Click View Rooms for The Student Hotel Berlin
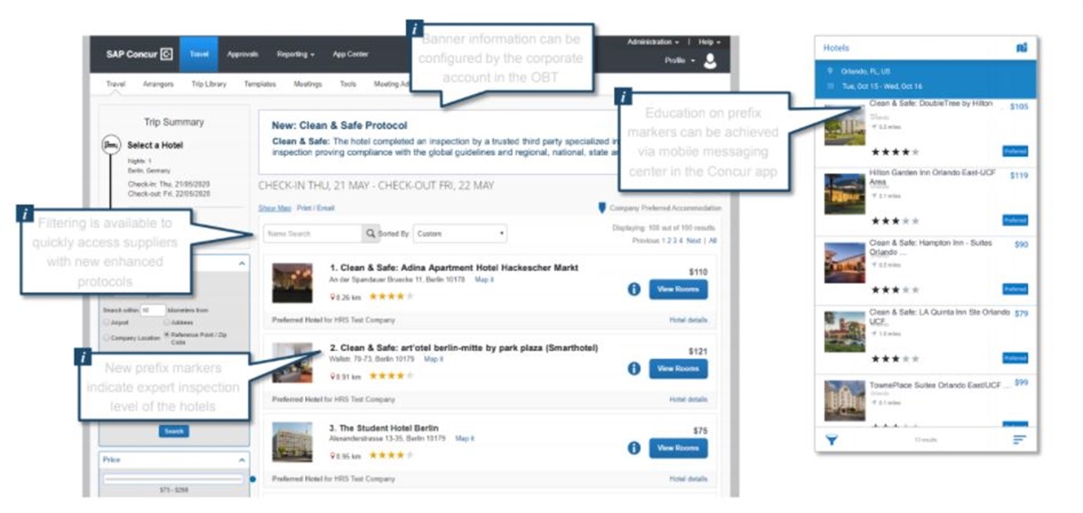1083x513 pixels. point(678,448)
